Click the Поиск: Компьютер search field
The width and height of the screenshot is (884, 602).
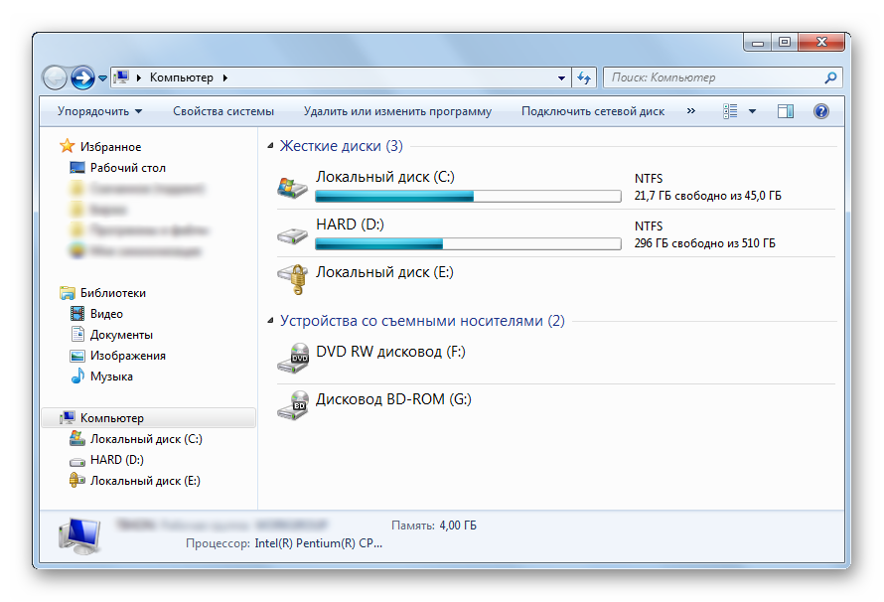[722, 77]
